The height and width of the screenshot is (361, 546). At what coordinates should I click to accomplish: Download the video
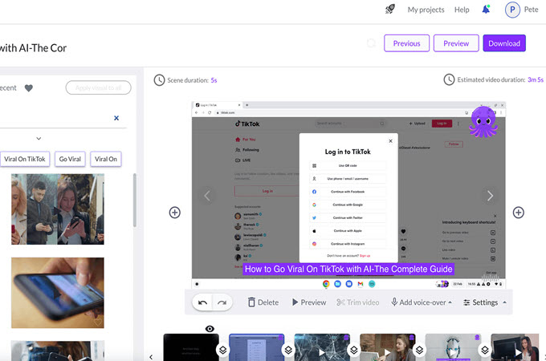(504, 43)
